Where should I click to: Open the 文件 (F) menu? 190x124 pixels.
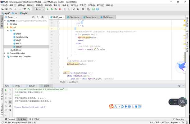[4, 5]
